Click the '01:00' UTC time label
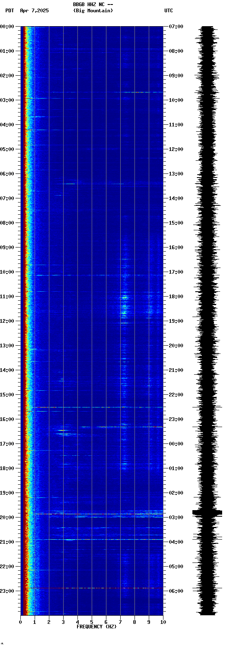Viewport: 225px width, 648px height. pos(176,468)
